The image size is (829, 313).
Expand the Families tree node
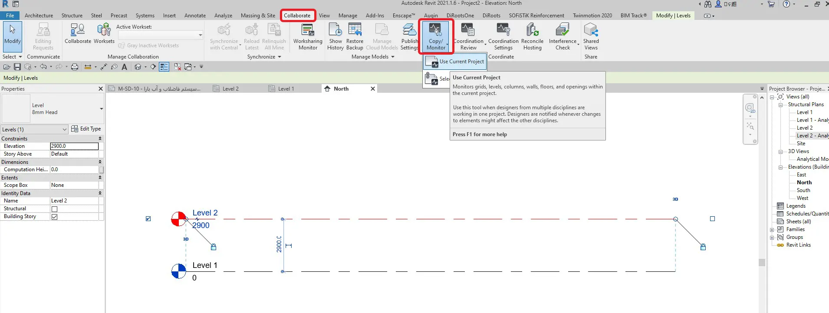pyautogui.click(x=772, y=230)
